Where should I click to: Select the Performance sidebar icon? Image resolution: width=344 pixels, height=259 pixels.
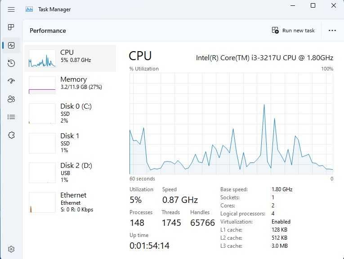[11, 45]
